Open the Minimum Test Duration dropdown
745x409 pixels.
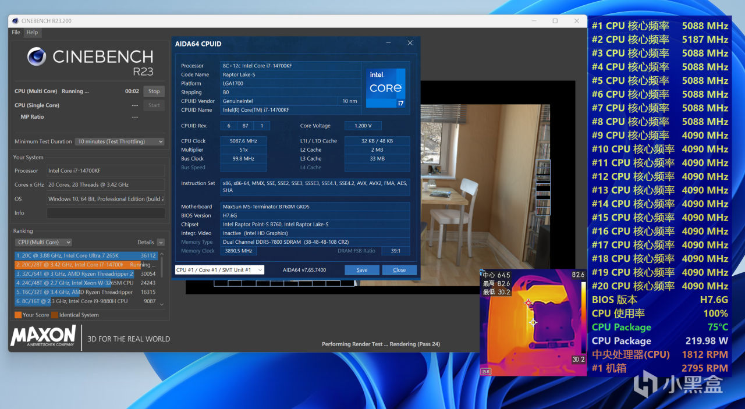(x=120, y=141)
